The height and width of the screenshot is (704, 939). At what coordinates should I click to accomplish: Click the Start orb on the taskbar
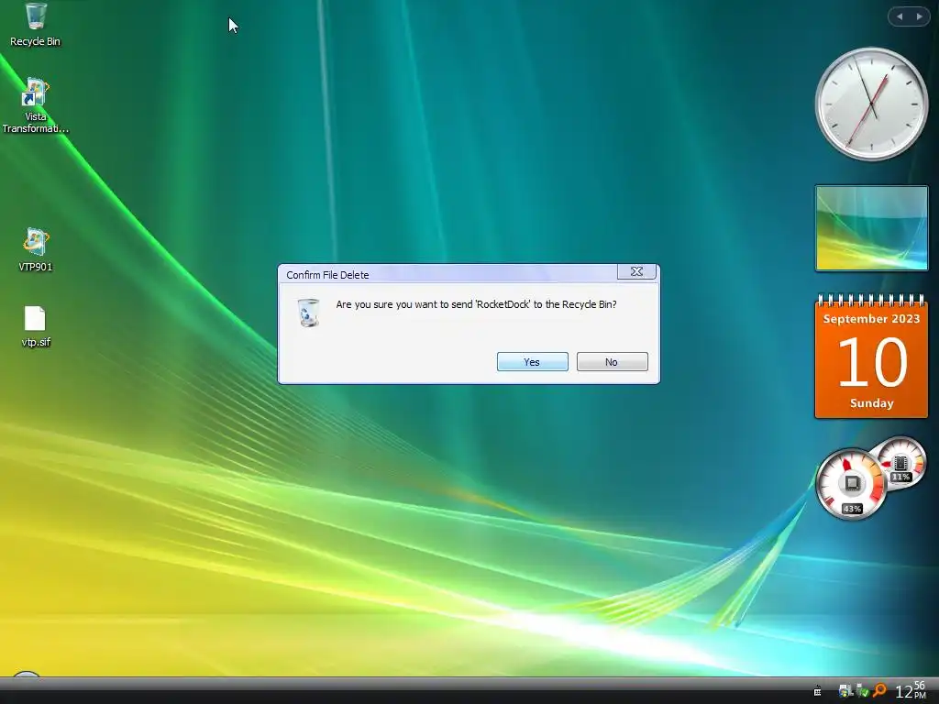(26, 676)
